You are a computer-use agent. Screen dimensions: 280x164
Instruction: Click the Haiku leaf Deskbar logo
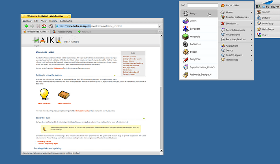click(x=267, y=2)
